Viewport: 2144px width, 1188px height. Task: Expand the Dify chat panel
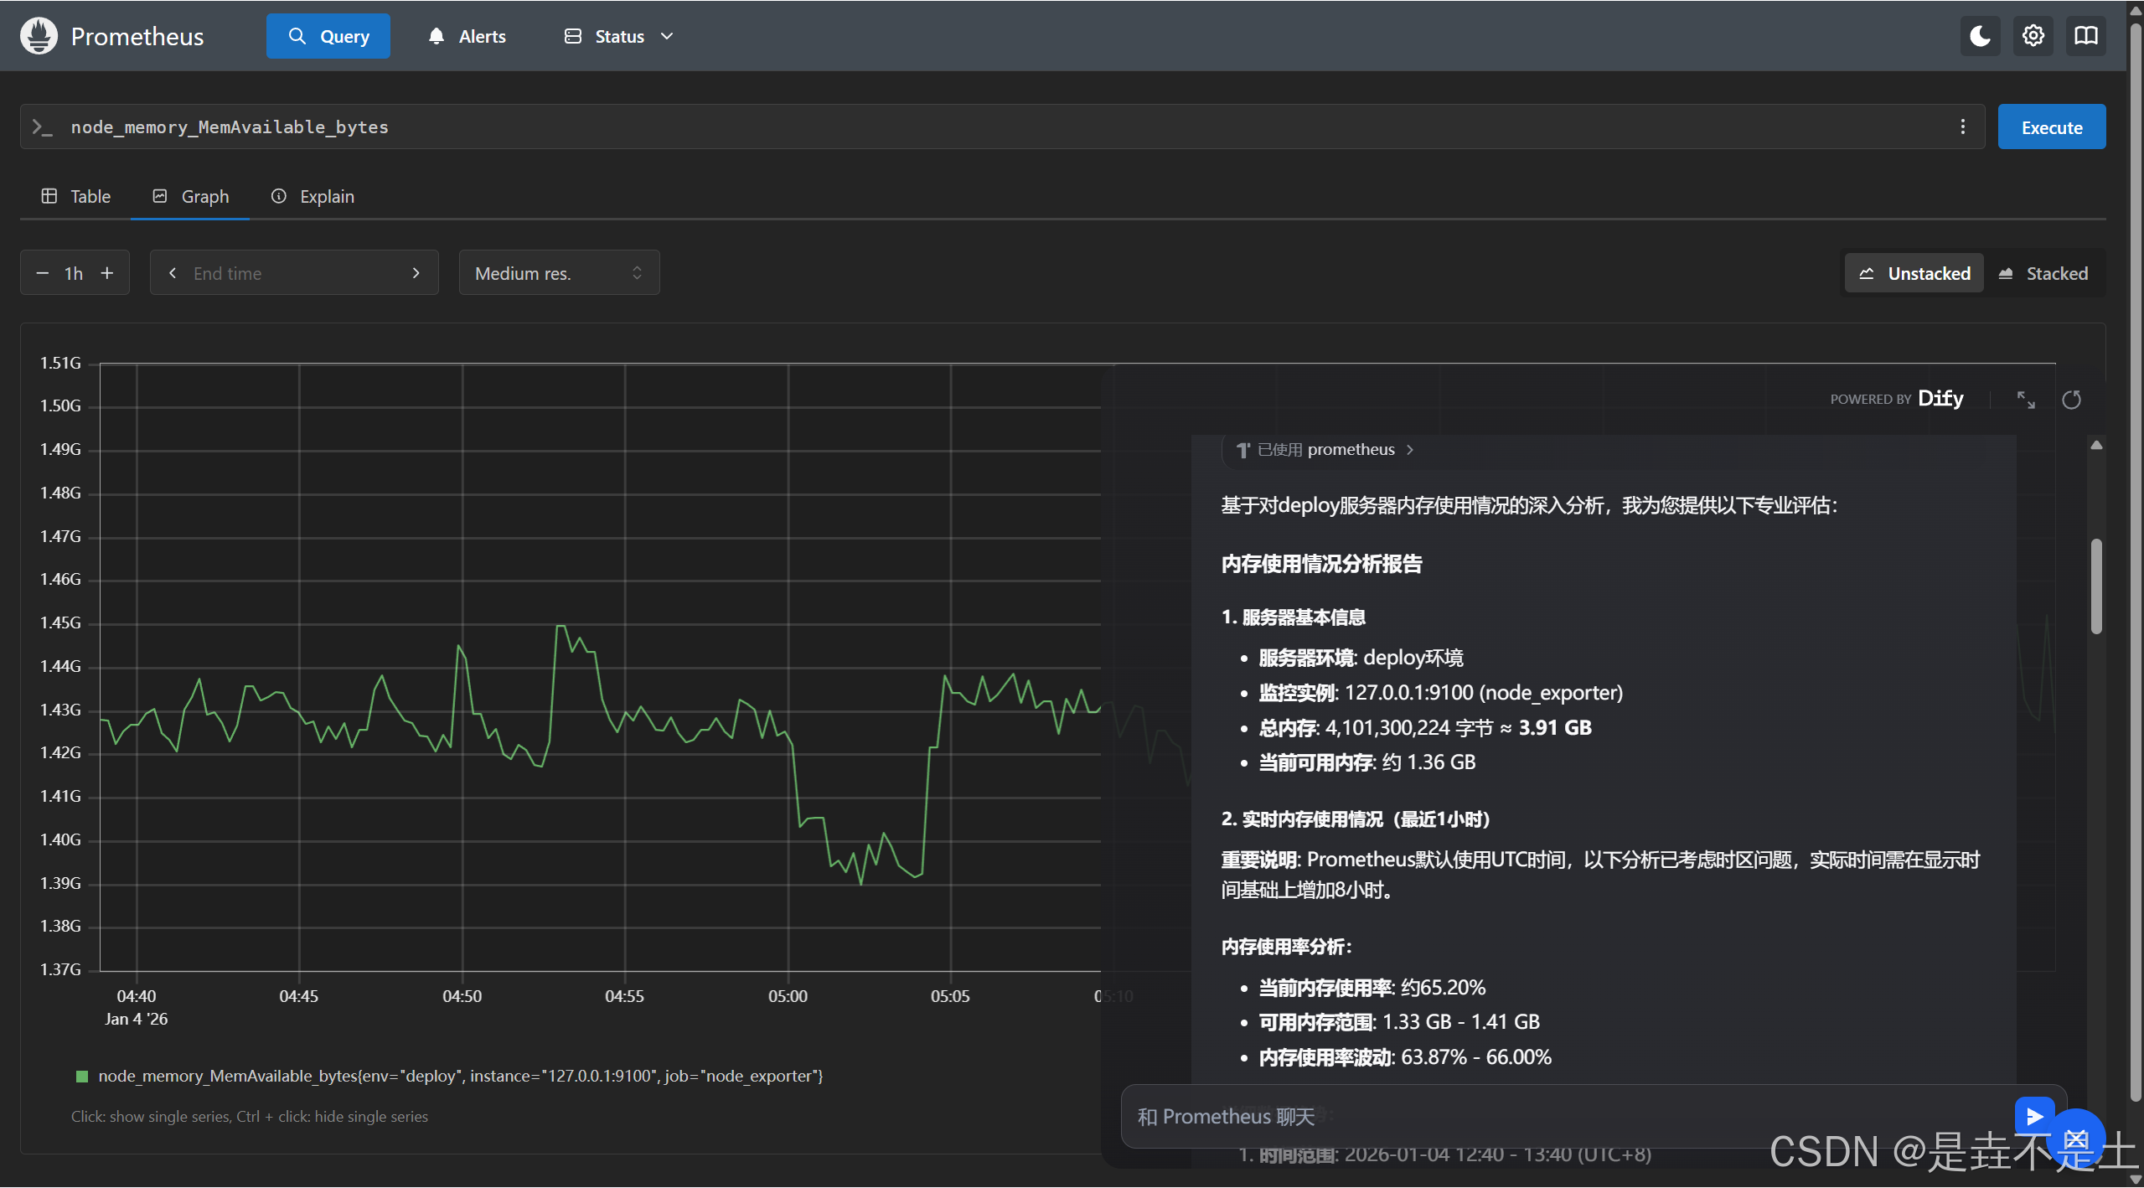(2025, 400)
